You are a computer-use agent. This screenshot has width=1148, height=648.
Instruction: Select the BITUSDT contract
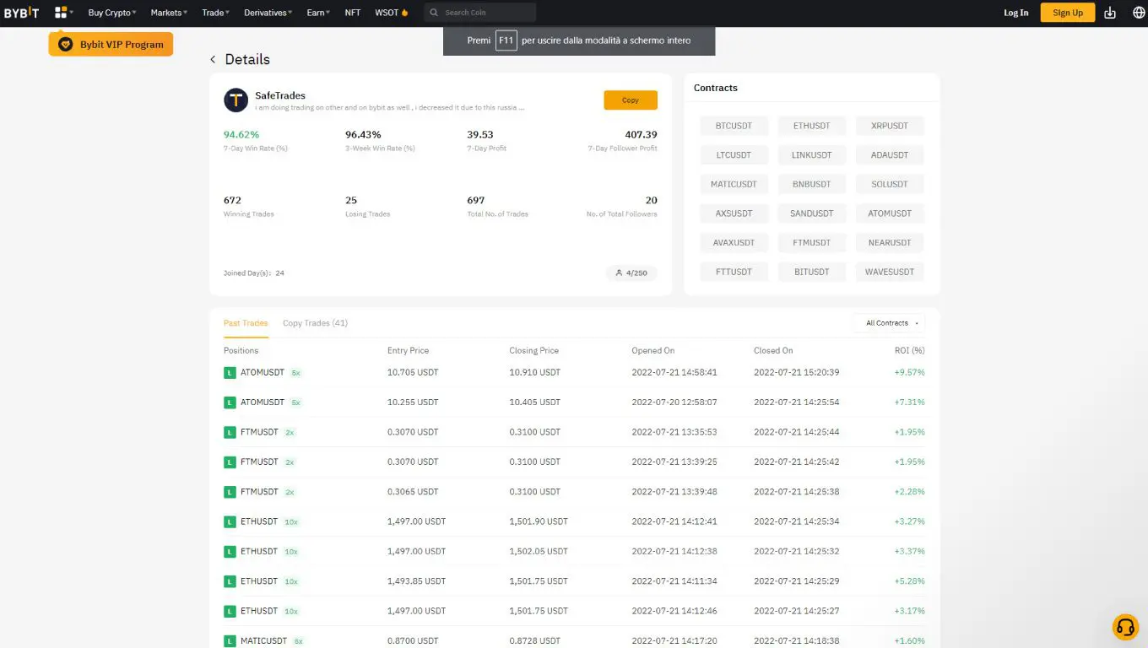pyautogui.click(x=811, y=272)
